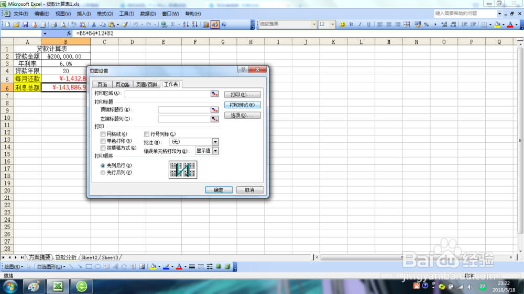Screen dimensions: 524x294
Task: Open the 批注 comments dropdown
Action: (x=215, y=142)
